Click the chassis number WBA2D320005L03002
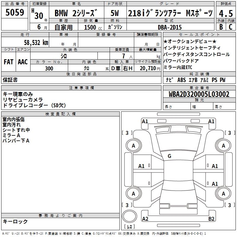 click(x=199, y=95)
